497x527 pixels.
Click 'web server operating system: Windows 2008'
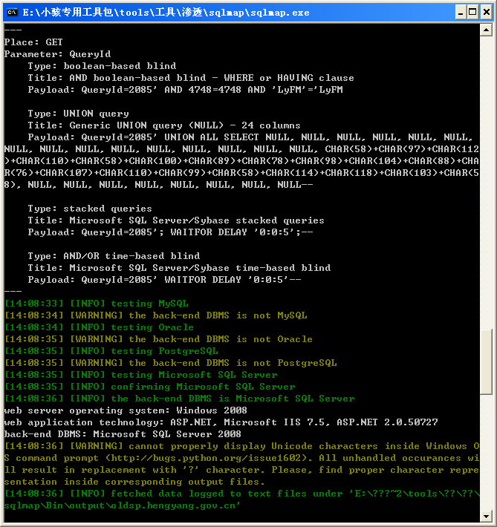126,410
